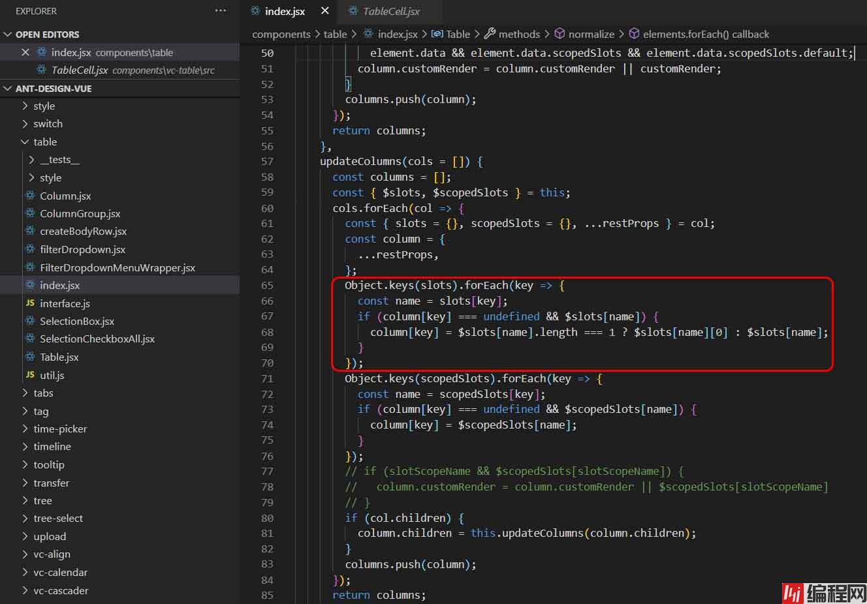Click the normalize breadcrumb item
867x604 pixels.
[x=591, y=34]
